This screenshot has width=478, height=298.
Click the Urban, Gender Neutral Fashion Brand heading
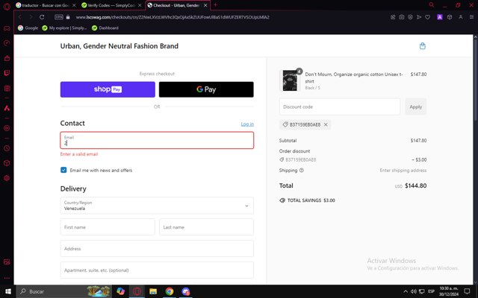(x=119, y=46)
